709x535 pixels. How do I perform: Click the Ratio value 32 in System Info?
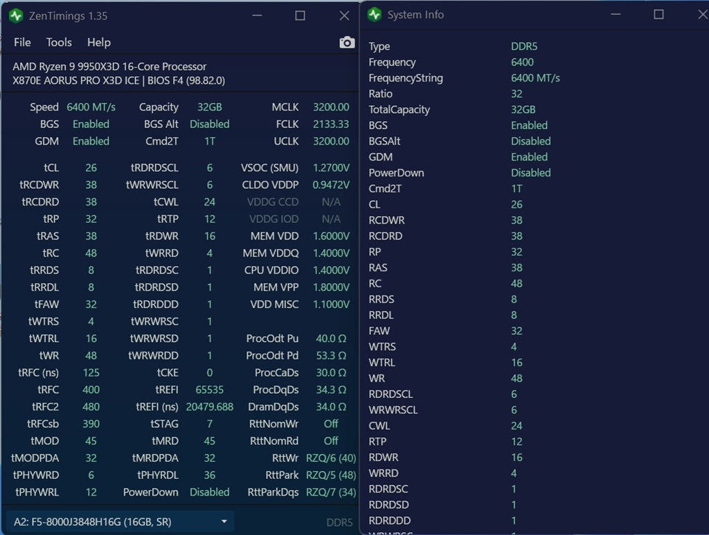click(517, 93)
